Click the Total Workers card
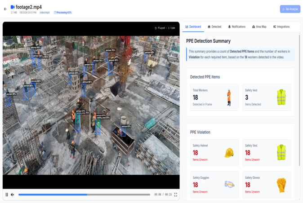303x203 pixels. 214,97
